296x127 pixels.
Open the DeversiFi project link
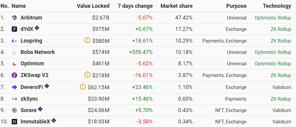click(x=32, y=87)
